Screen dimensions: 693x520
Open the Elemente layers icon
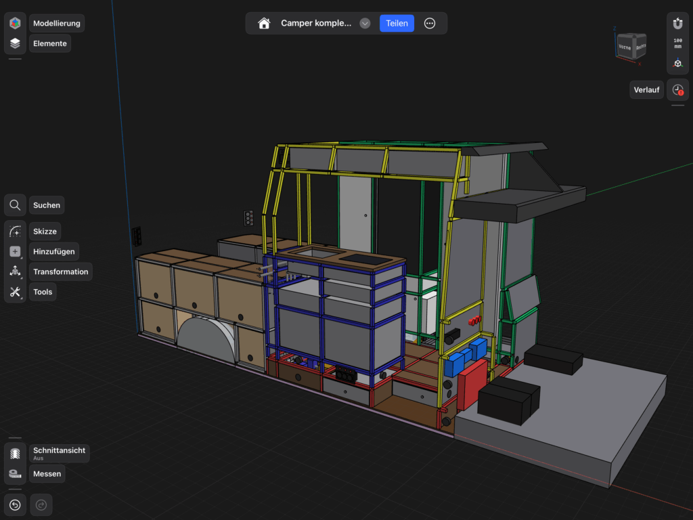tap(15, 43)
